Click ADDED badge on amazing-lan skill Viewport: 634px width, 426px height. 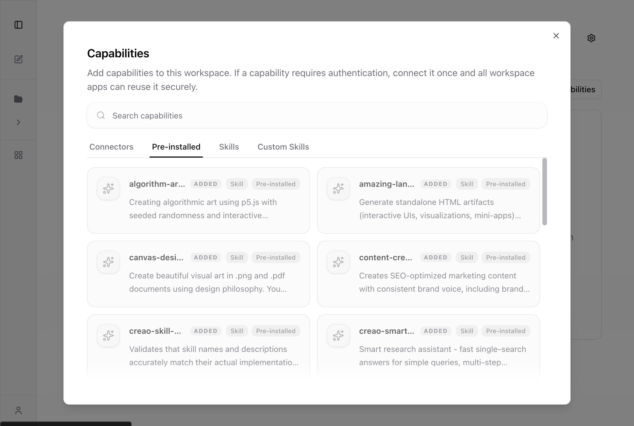435,184
